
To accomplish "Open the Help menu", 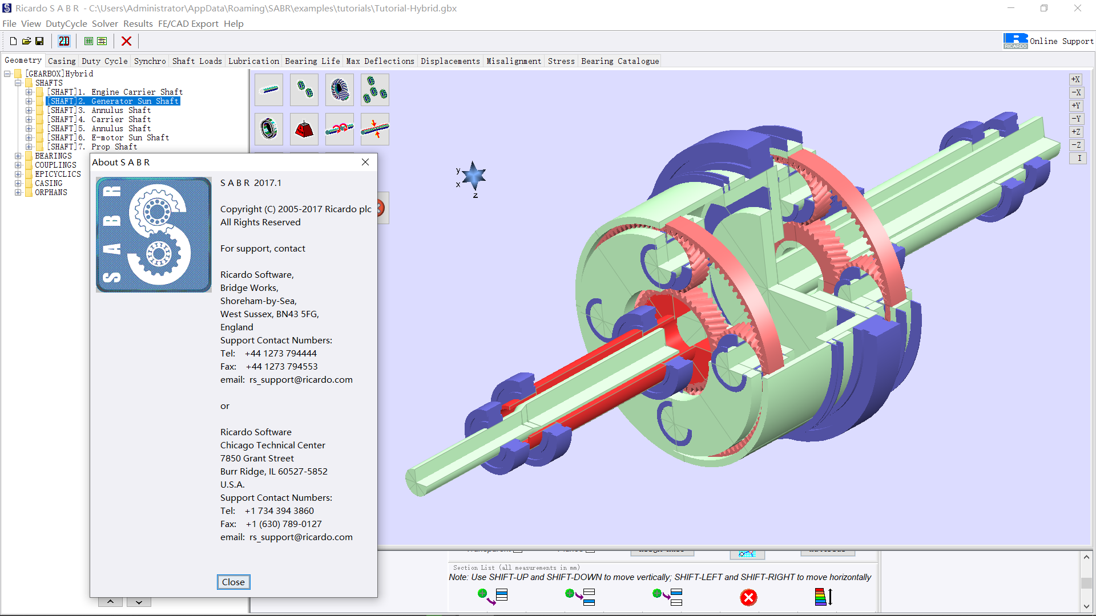I will click(x=233, y=23).
